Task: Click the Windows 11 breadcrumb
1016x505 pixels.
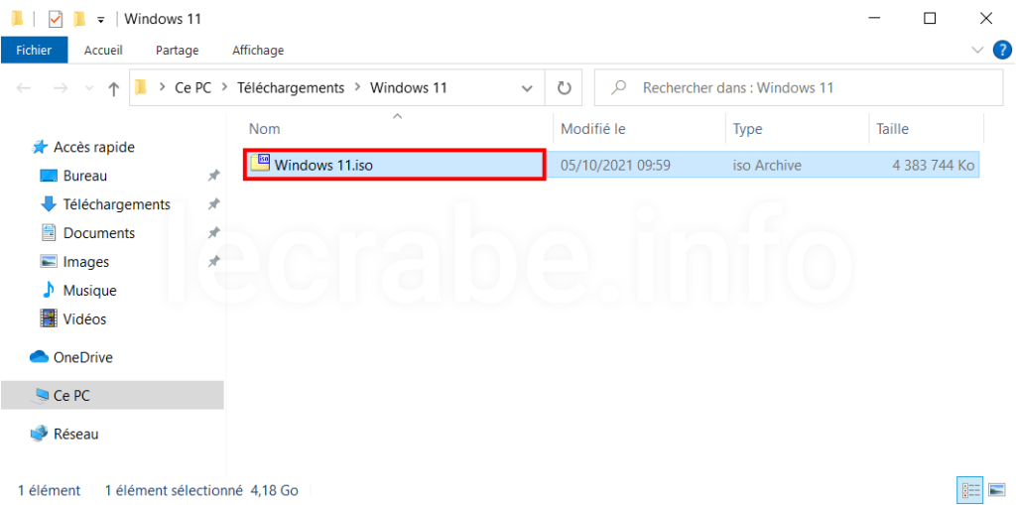Action: (x=408, y=87)
